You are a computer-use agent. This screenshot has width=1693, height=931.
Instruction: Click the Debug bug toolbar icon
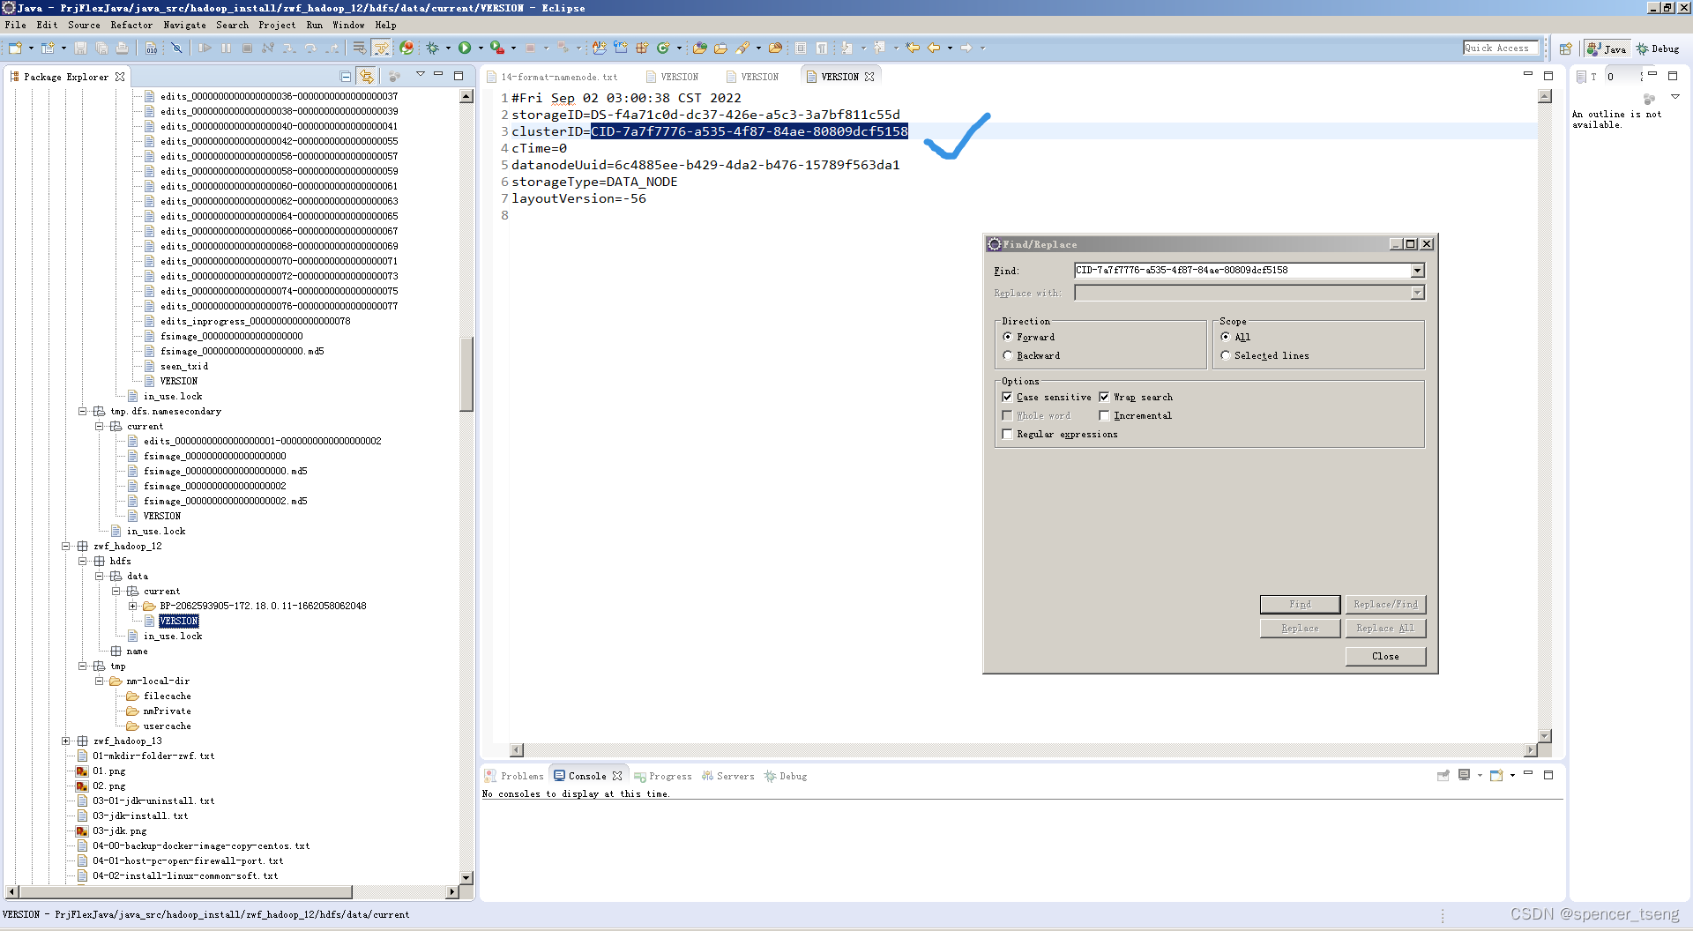click(x=431, y=48)
